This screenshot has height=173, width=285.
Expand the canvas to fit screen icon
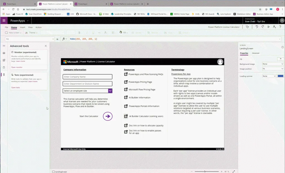(234, 172)
